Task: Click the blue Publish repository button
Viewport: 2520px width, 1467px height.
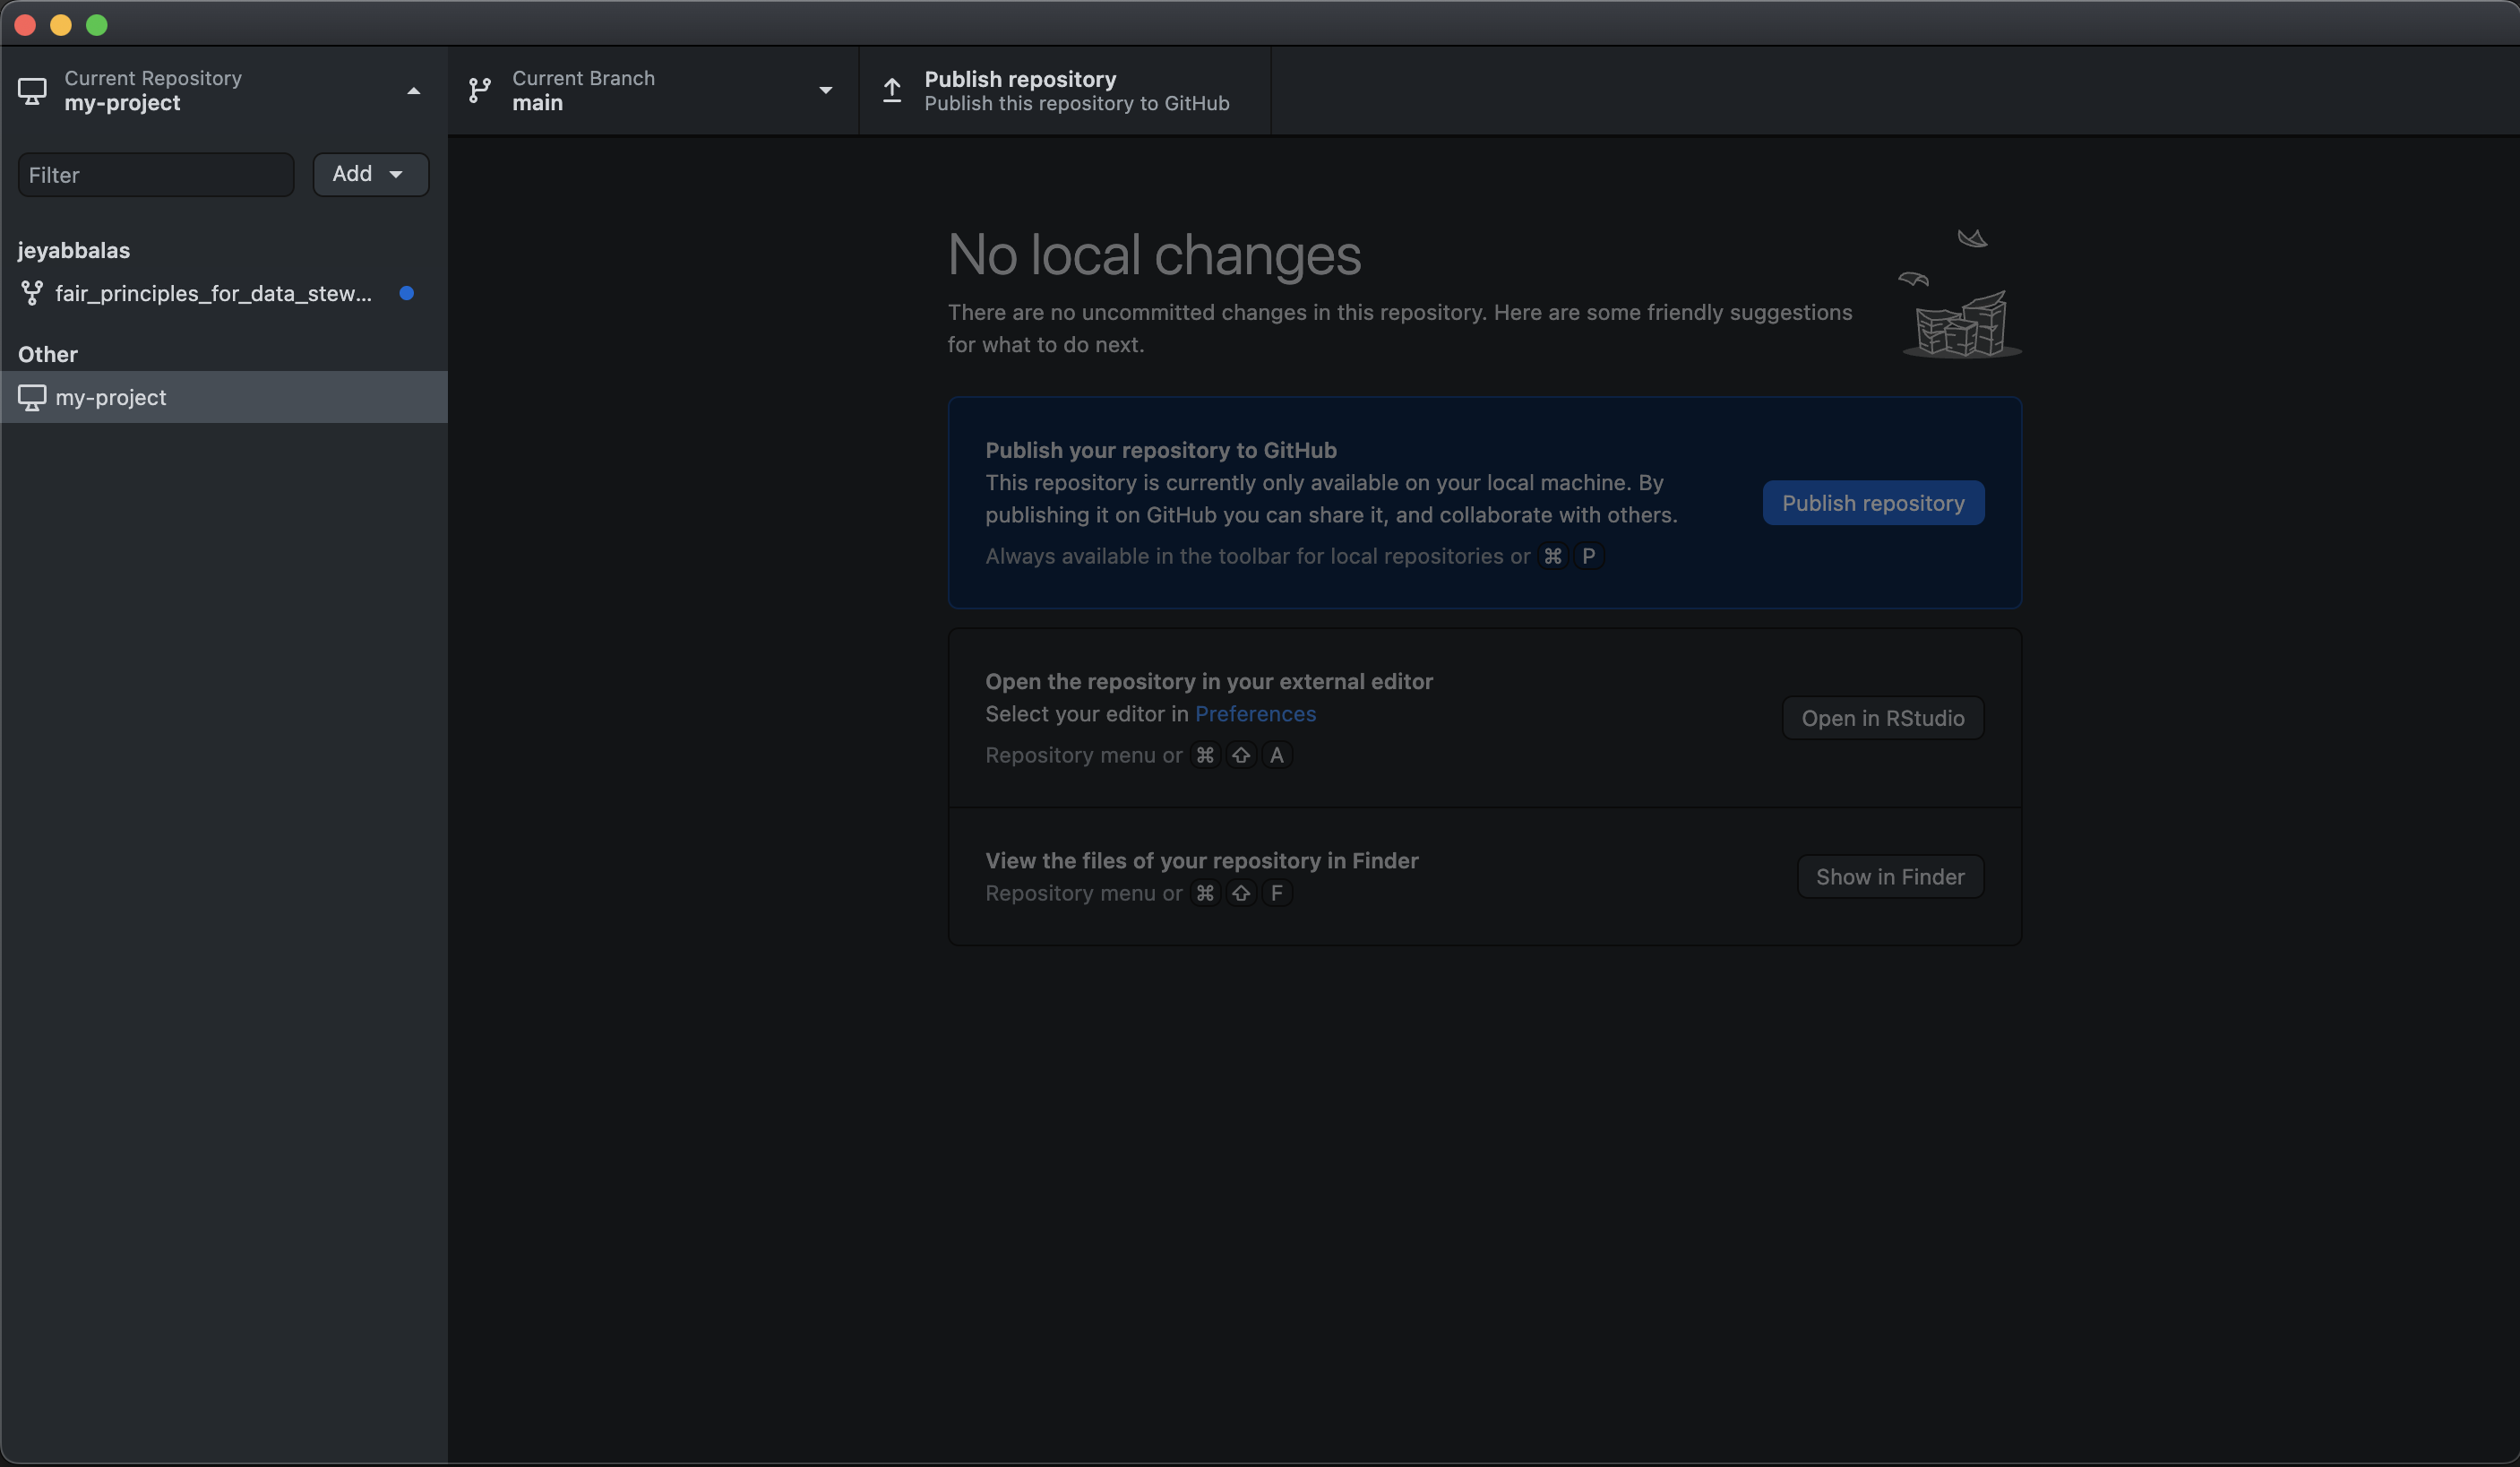Action: tap(1873, 504)
